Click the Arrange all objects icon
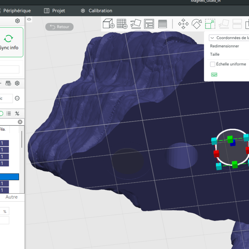The image size is (249, 249). (x=149, y=24)
